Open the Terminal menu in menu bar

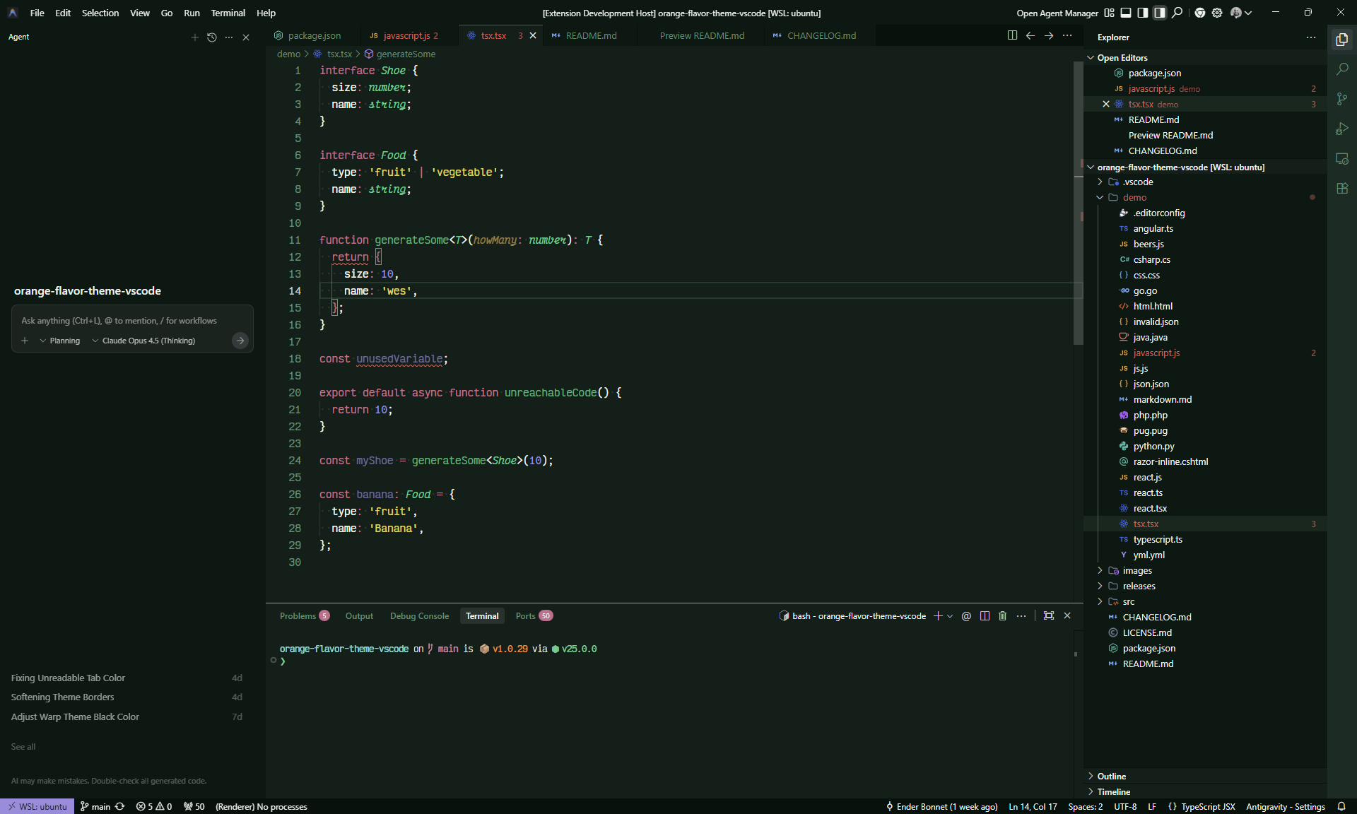pyautogui.click(x=228, y=13)
